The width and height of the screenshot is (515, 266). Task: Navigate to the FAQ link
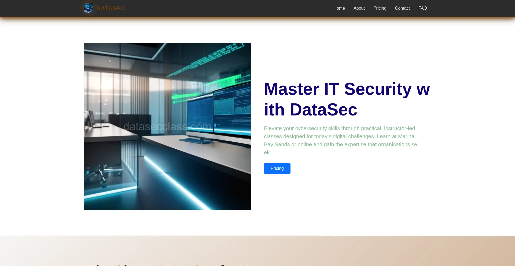(422, 8)
